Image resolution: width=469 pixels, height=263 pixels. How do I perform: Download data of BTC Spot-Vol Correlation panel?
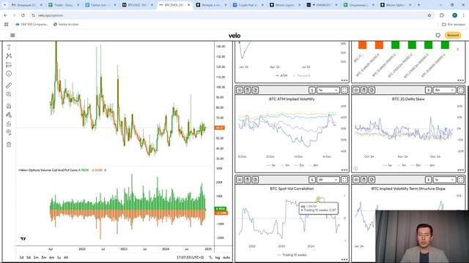255,180
